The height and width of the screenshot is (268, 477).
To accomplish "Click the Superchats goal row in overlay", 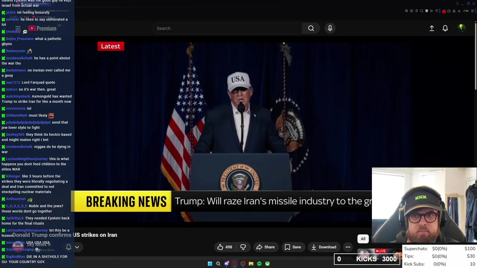I will (440, 249).
